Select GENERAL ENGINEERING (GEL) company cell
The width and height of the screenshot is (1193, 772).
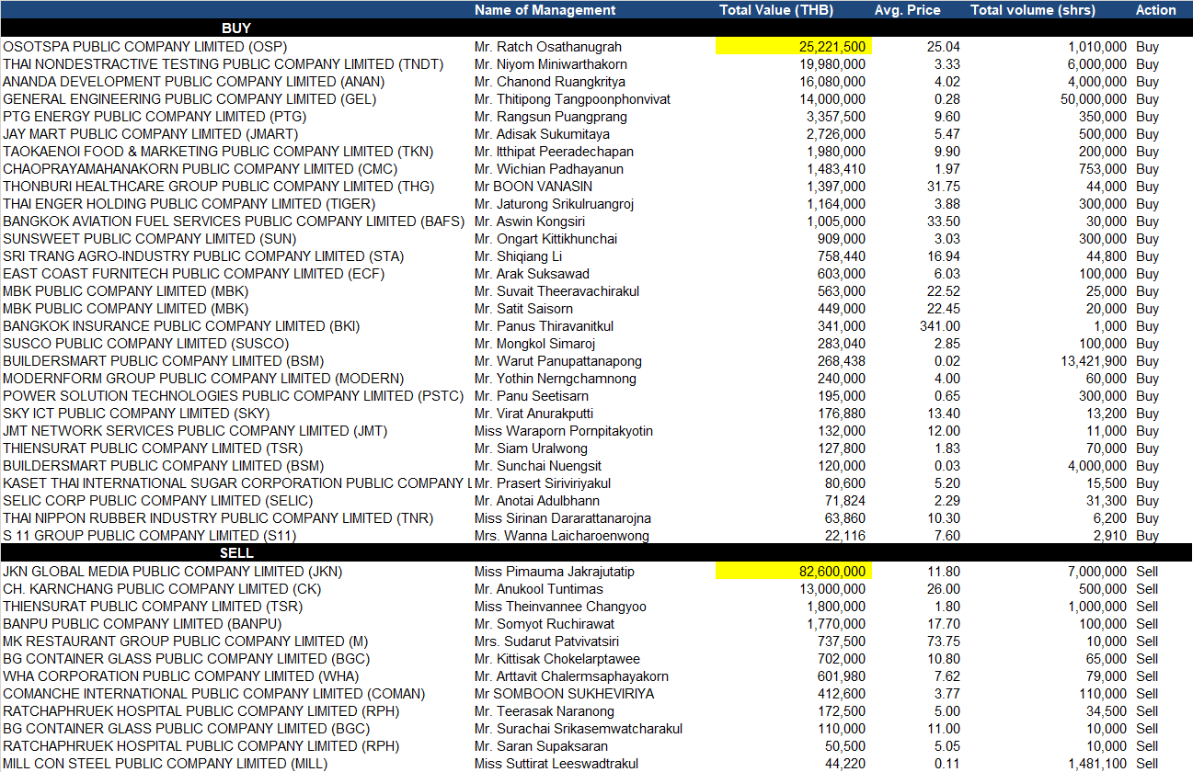tap(189, 99)
